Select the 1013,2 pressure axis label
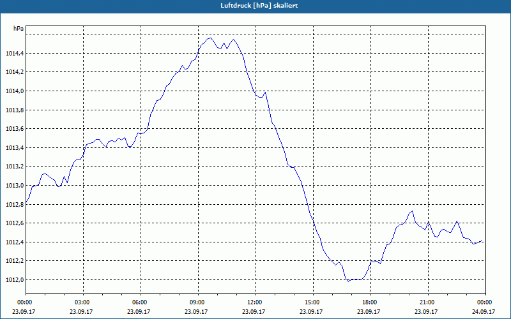This screenshot has height=319, width=511. [x=15, y=167]
